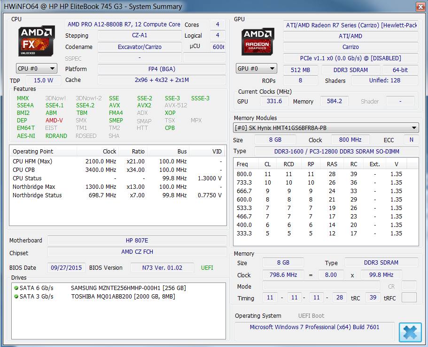
Task: Click the 15.0 W TDP value
Action: [x=43, y=81]
